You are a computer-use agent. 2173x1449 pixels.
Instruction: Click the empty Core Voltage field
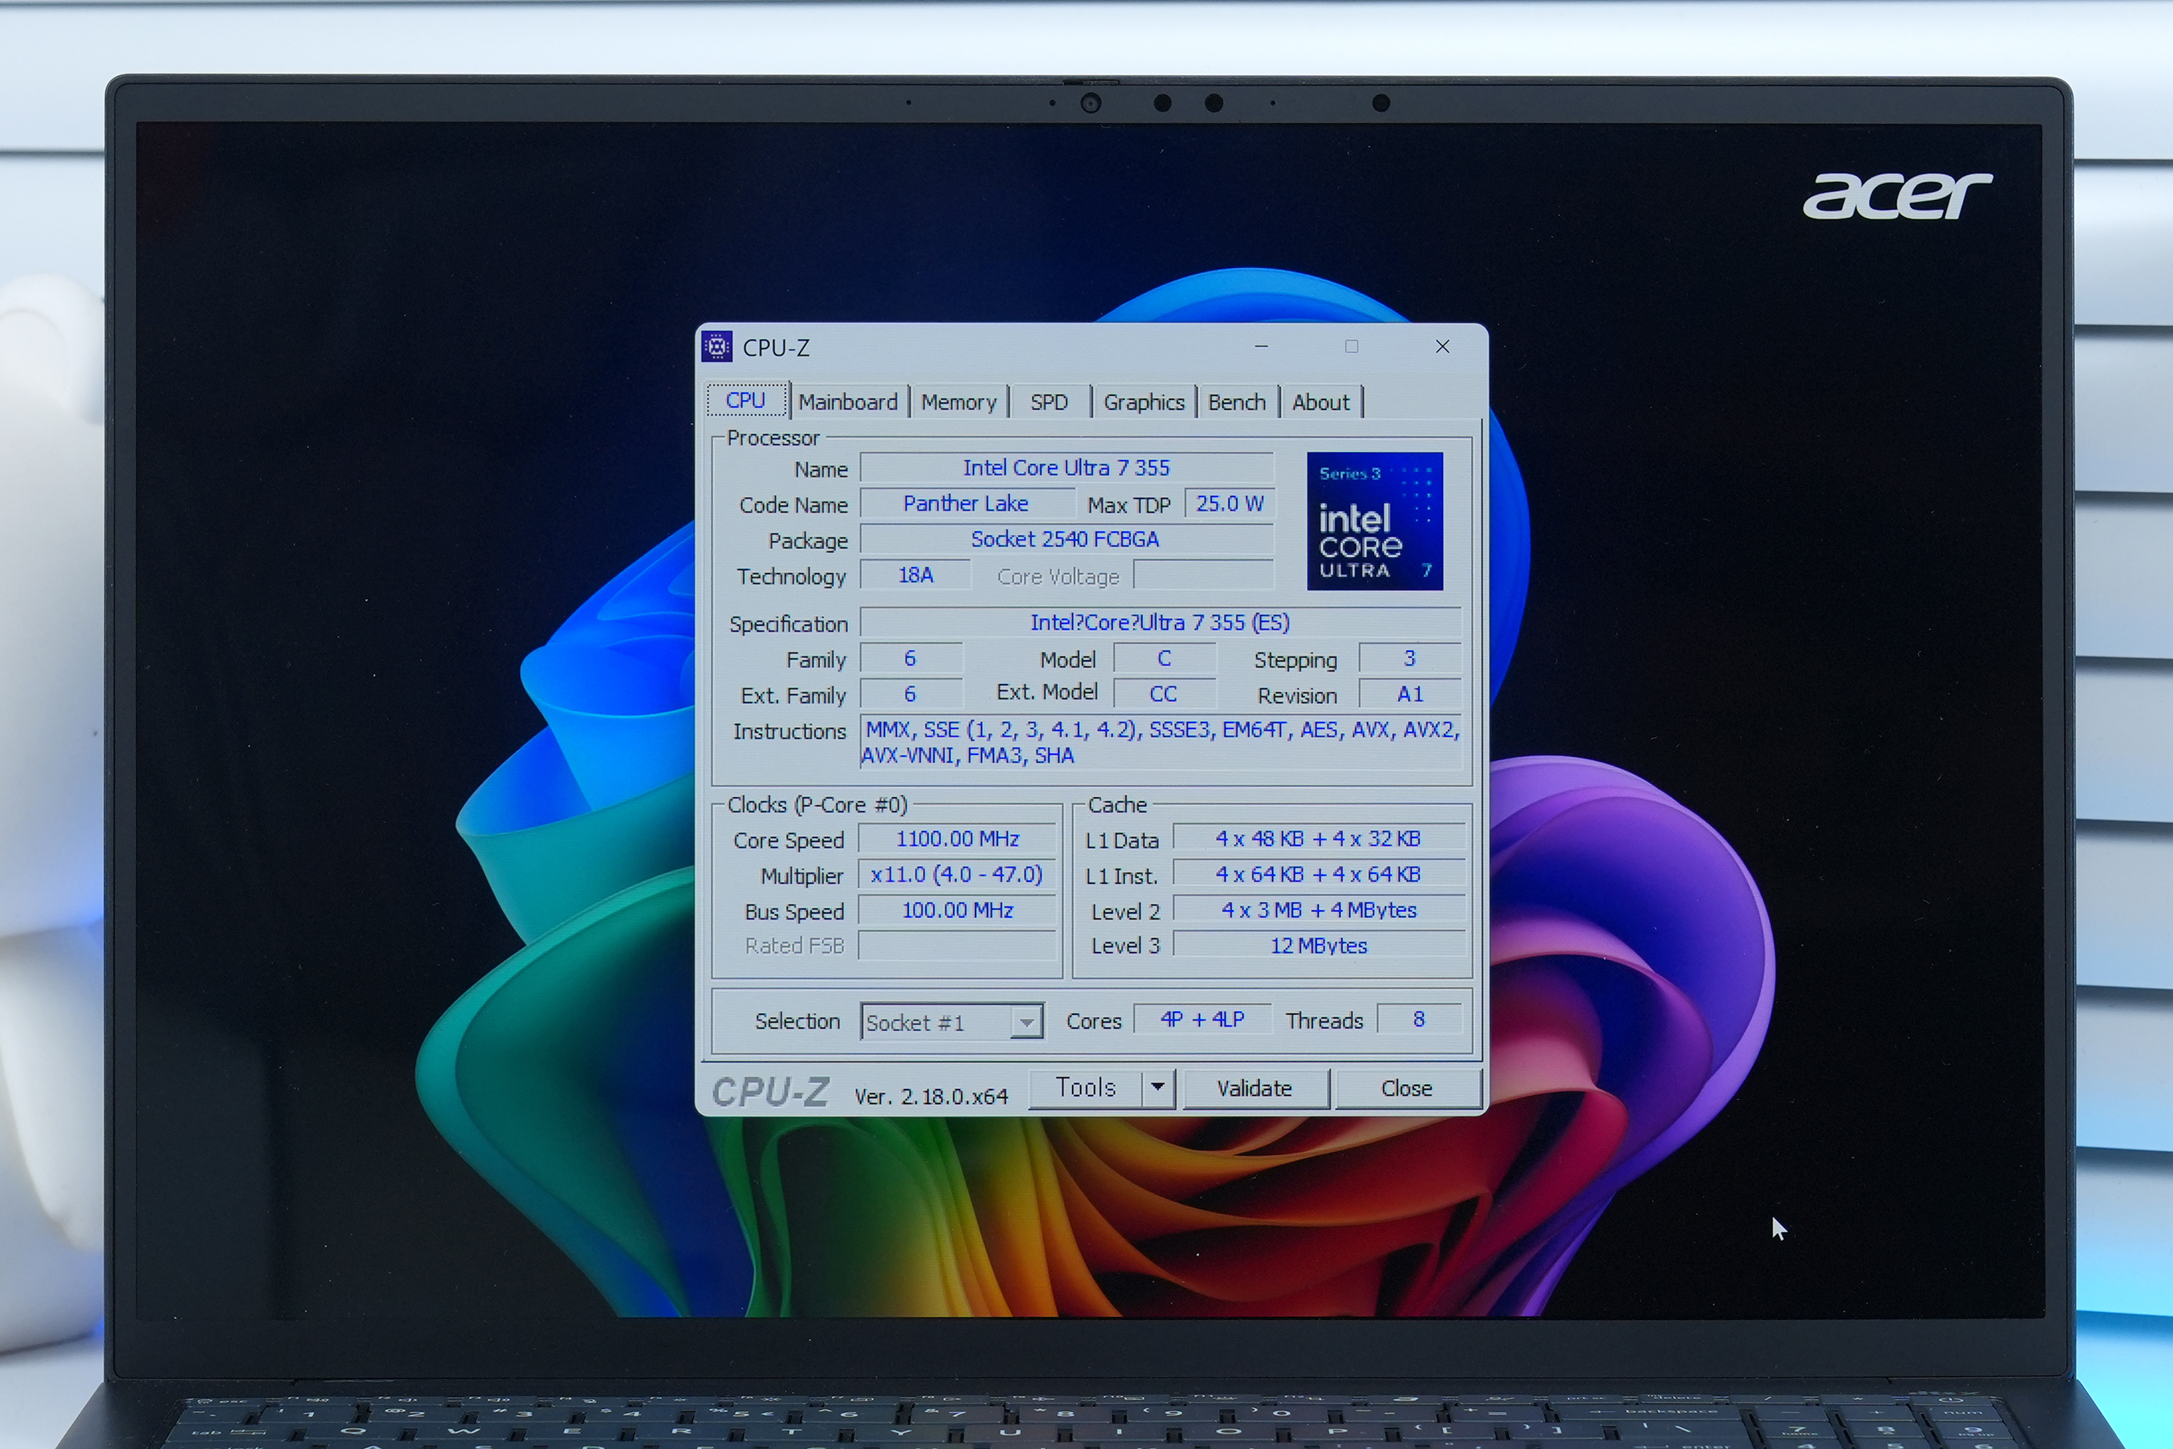pos(1204,575)
